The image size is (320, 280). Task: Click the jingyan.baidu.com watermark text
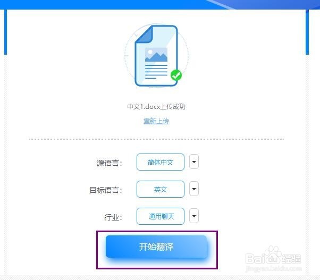tap(273, 268)
